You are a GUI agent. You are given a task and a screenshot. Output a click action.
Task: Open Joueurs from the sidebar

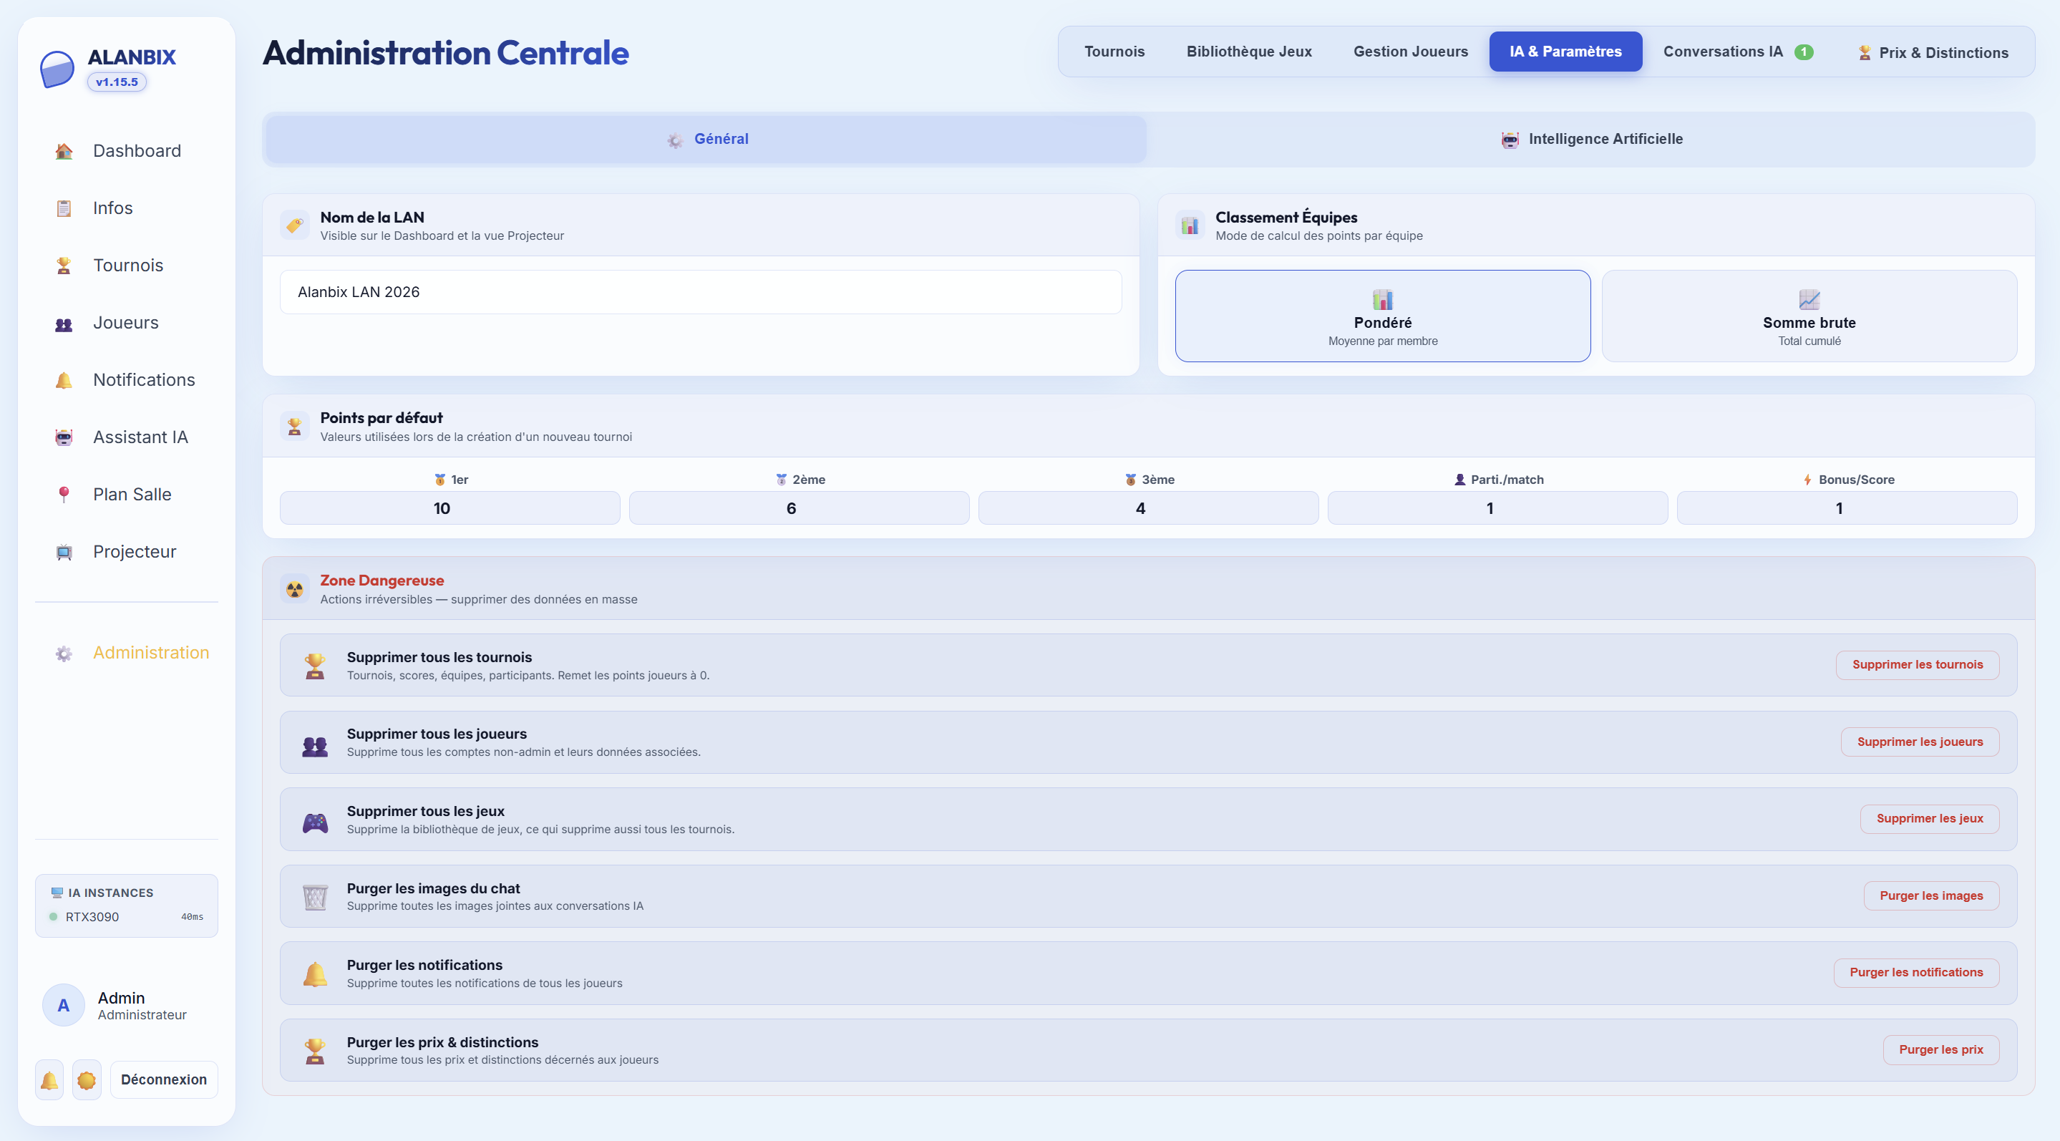click(x=127, y=323)
